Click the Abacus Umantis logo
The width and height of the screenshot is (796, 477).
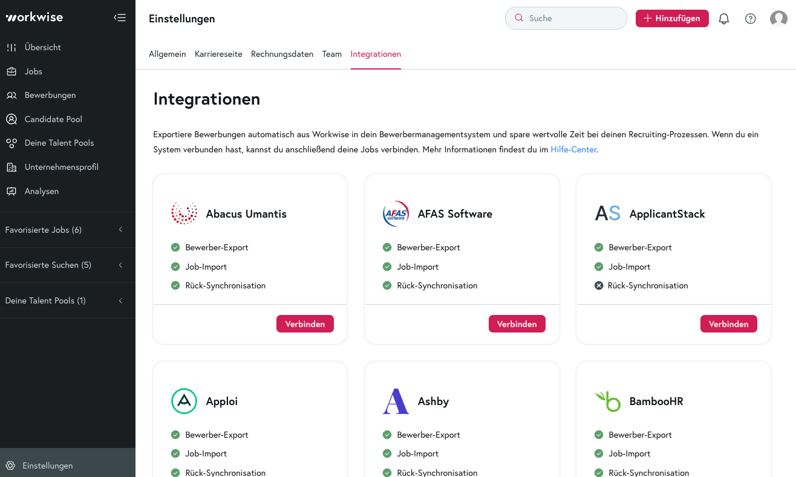pos(184,213)
